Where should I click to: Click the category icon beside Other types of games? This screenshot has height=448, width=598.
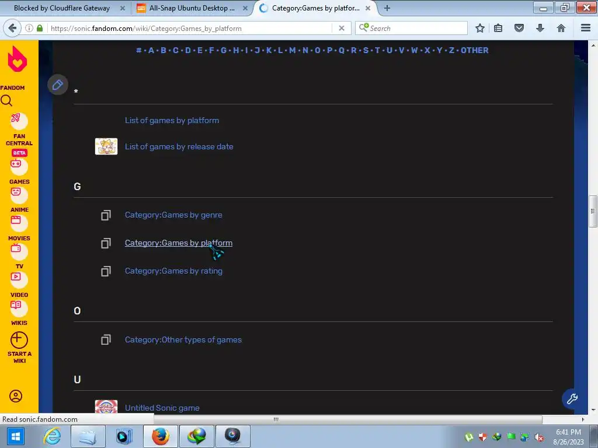point(106,340)
